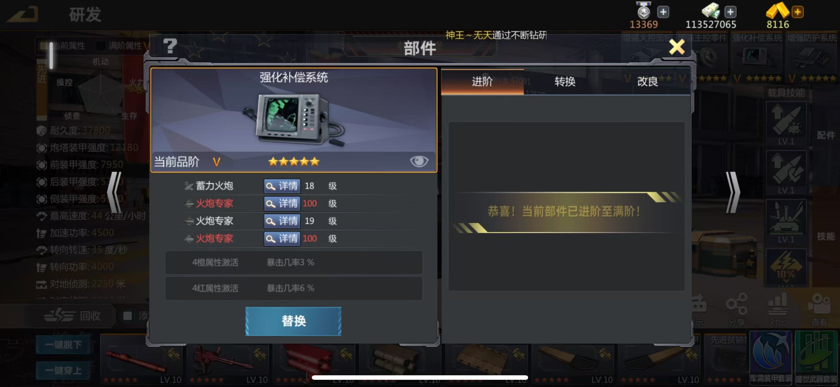Check the 满阶属性 checkbox
This screenshot has height=387, width=840.
(101, 46)
